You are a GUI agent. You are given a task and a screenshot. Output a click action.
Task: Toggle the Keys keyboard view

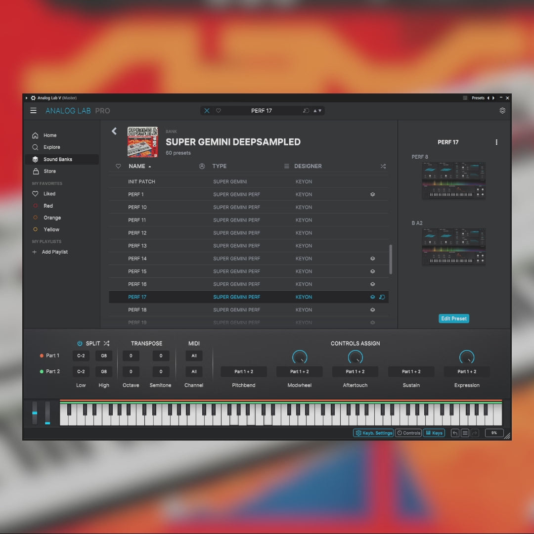[x=434, y=433]
